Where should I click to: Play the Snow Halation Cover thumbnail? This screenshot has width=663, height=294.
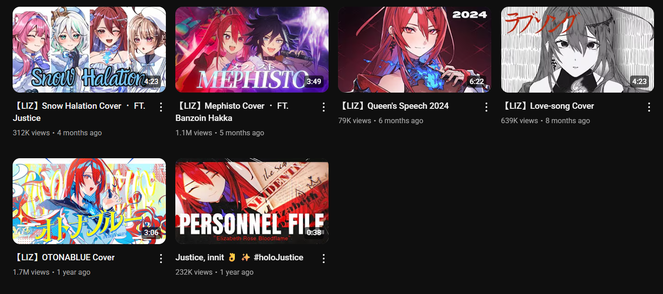(x=89, y=49)
